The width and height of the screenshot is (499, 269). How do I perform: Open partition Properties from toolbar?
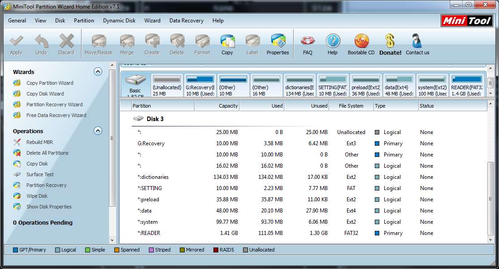278,44
